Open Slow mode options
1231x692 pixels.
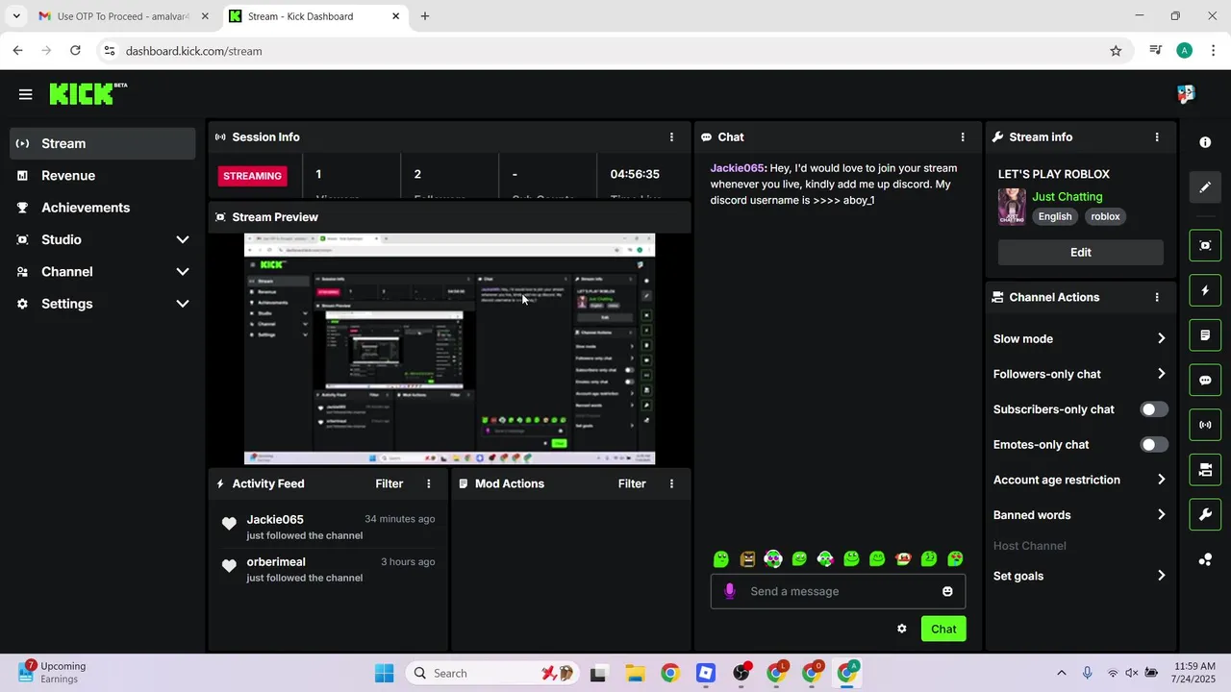coord(1079,339)
